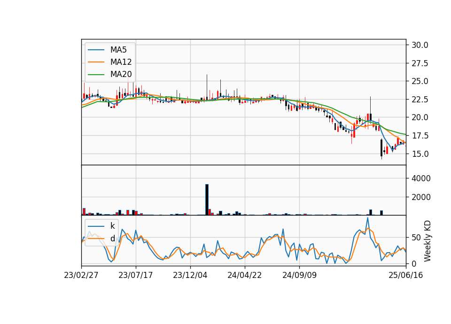Click the 20.0 price axis value
Viewport: 451px width, 324px height.
pos(420,117)
